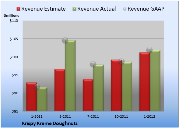Image resolution: width=179 pixels, height=128 pixels.
Task: Click the '1-2012' x-axis label
Action: click(149, 116)
